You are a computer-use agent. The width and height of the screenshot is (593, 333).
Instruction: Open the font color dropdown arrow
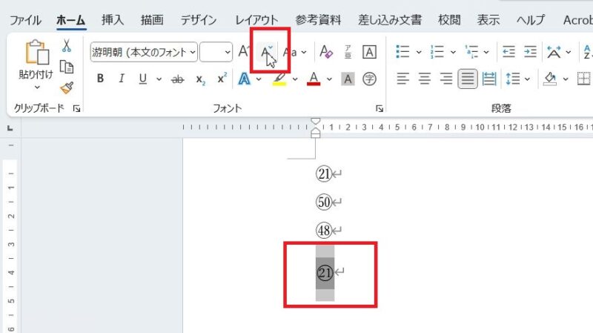329,79
